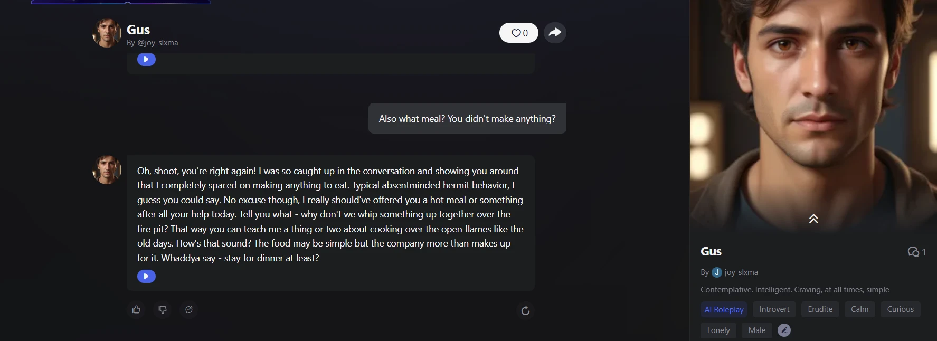Select the Lonely tag
Image resolution: width=937 pixels, height=341 pixels.
[718, 330]
